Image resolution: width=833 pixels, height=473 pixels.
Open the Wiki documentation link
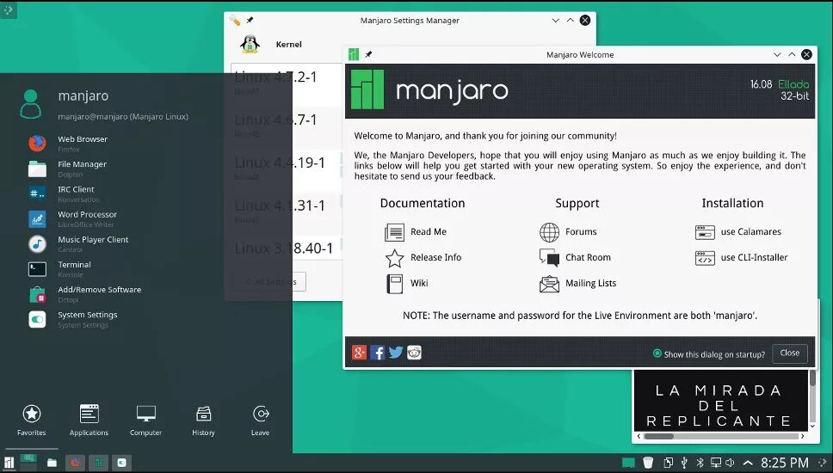pos(406,283)
